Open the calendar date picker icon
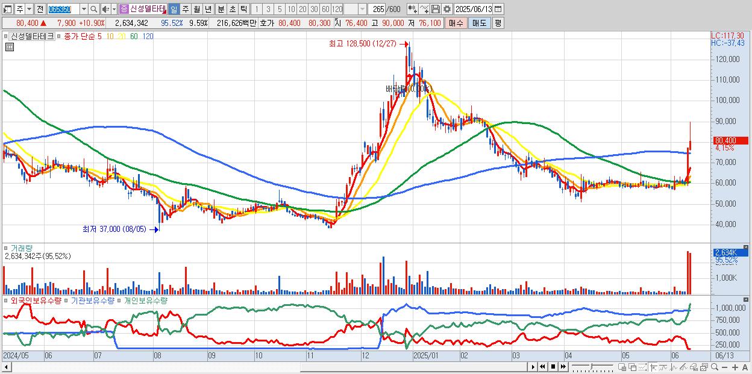752x374 pixels. click(x=498, y=9)
